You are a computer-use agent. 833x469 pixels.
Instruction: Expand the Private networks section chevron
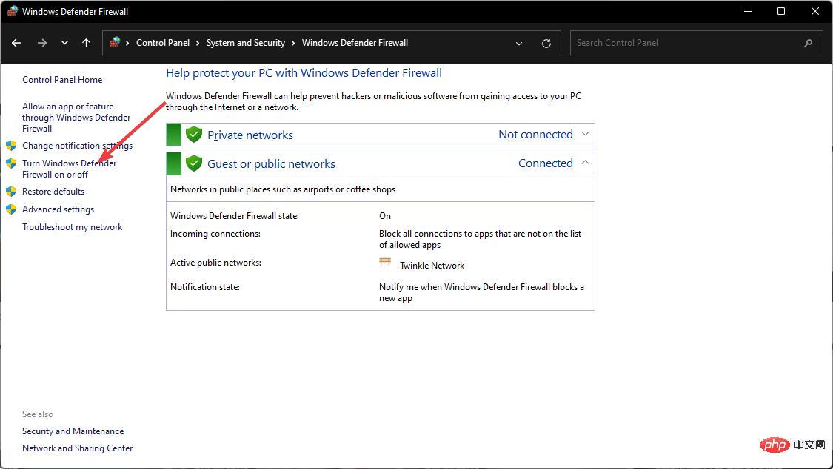[x=585, y=134]
